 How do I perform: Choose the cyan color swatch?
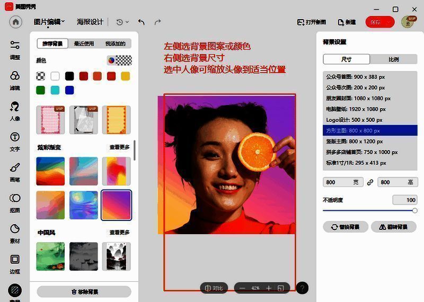click(x=55, y=90)
